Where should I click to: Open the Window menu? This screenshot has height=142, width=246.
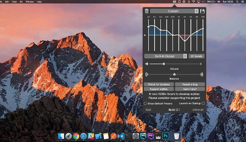point(30,2)
